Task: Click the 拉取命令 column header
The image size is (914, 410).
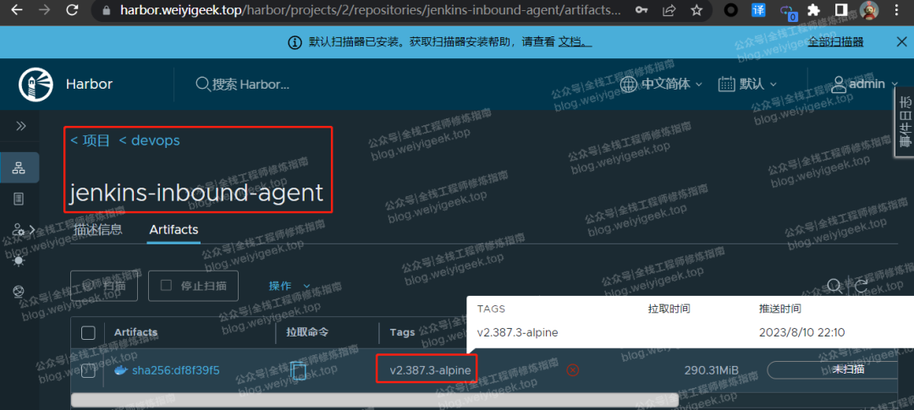Action: [x=307, y=332]
